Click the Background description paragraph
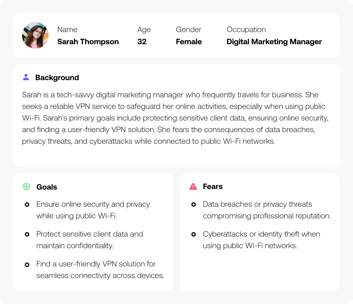Image resolution: width=353 pixels, height=304 pixels. click(x=175, y=118)
